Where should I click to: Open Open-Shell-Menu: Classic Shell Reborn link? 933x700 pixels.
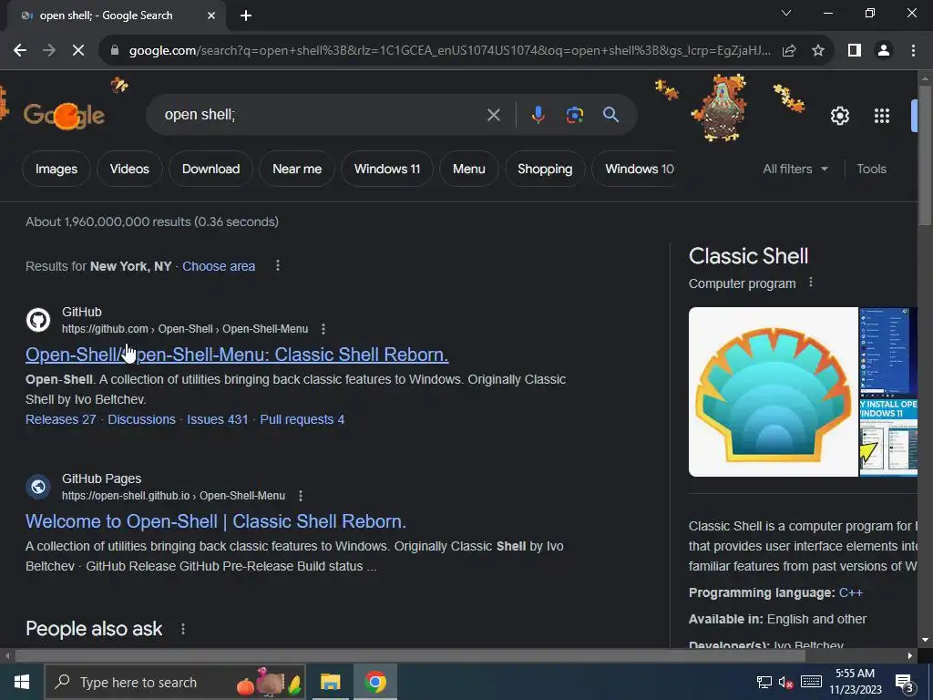(237, 355)
